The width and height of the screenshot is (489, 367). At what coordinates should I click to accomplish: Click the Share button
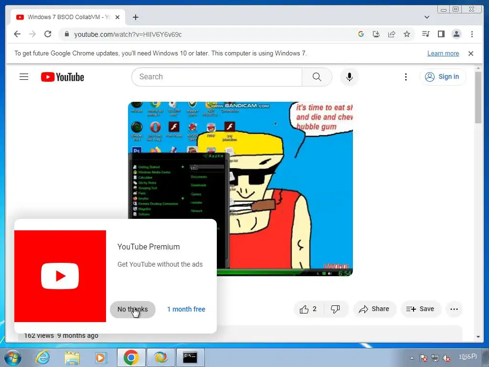(x=374, y=309)
